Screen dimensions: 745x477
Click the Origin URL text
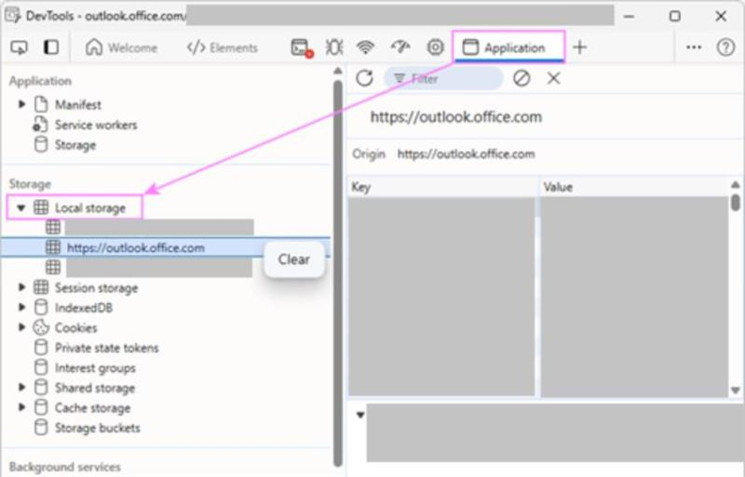click(x=467, y=153)
